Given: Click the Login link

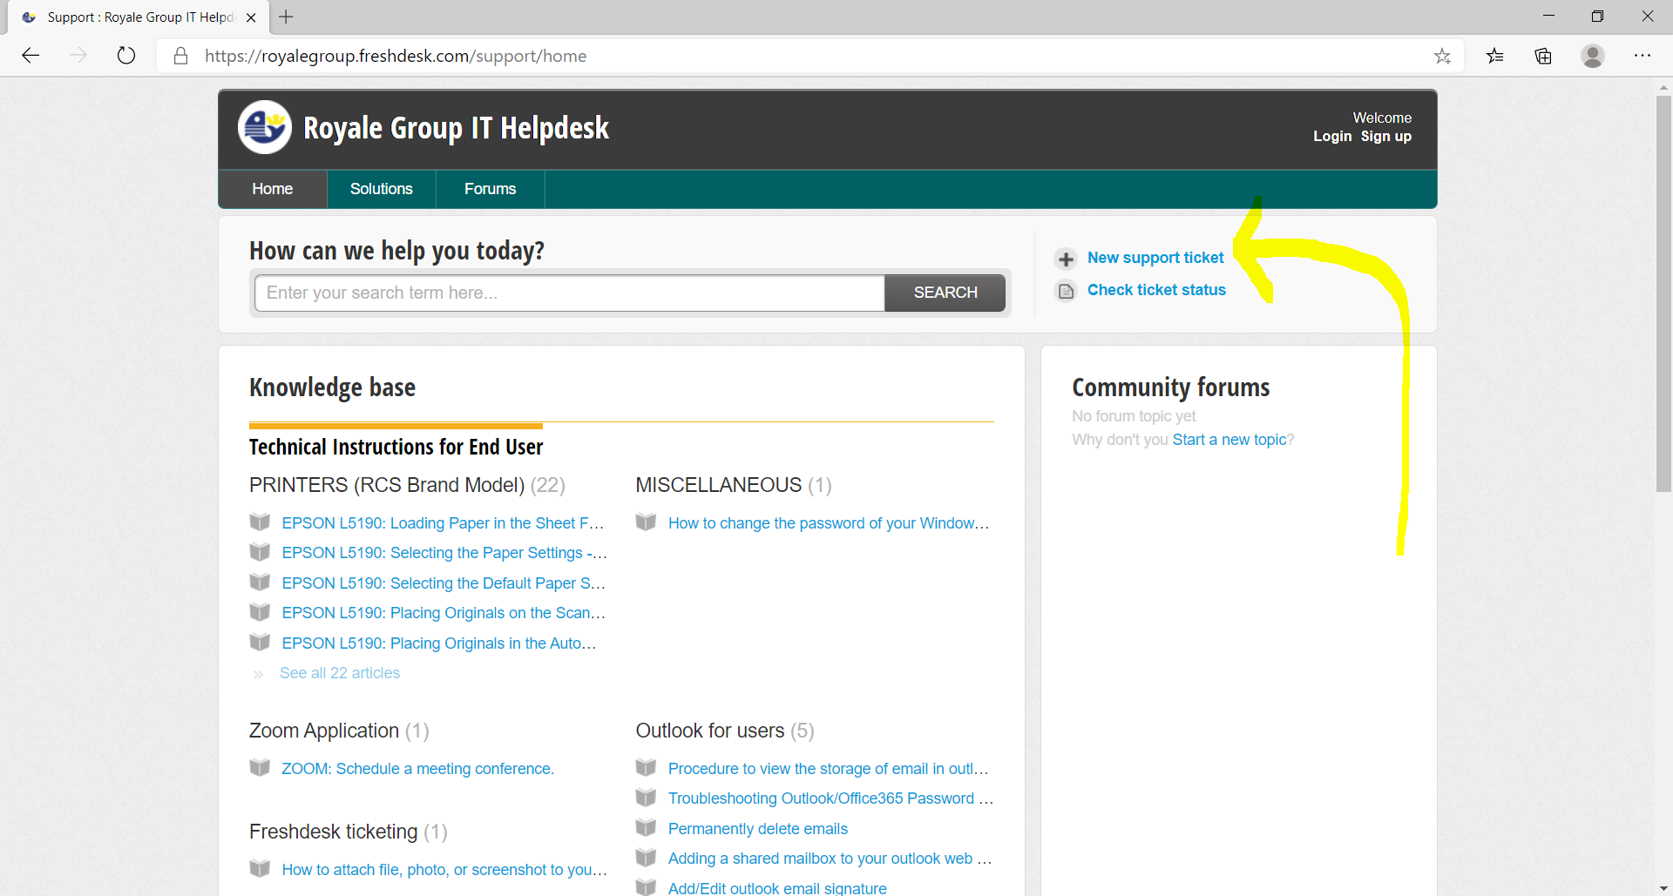Looking at the screenshot, I should pos(1332,137).
